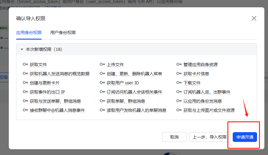Select the 应用身份权限 tab
Image resolution: width=268 pixels, height=155 pixels.
29,33
